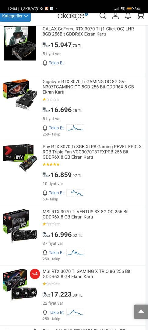Open the search magnifier icon
Image resolution: width=148 pixels, height=330 pixels.
point(103,16)
